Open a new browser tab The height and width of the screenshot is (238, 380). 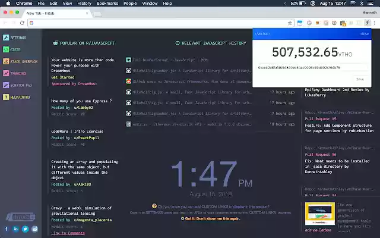[x=97, y=14]
